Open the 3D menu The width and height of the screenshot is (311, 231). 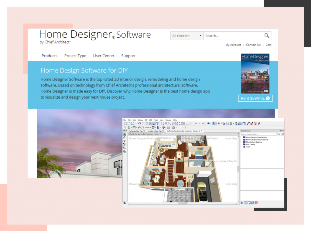[146, 120]
